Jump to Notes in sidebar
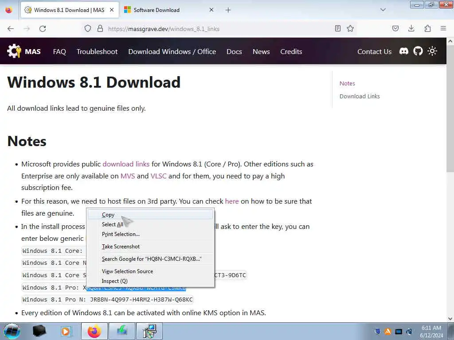The height and width of the screenshot is (340, 454). click(347, 83)
